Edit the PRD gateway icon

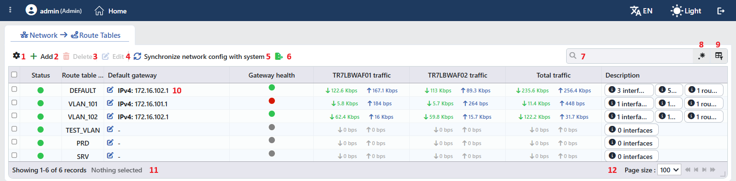tap(110, 142)
